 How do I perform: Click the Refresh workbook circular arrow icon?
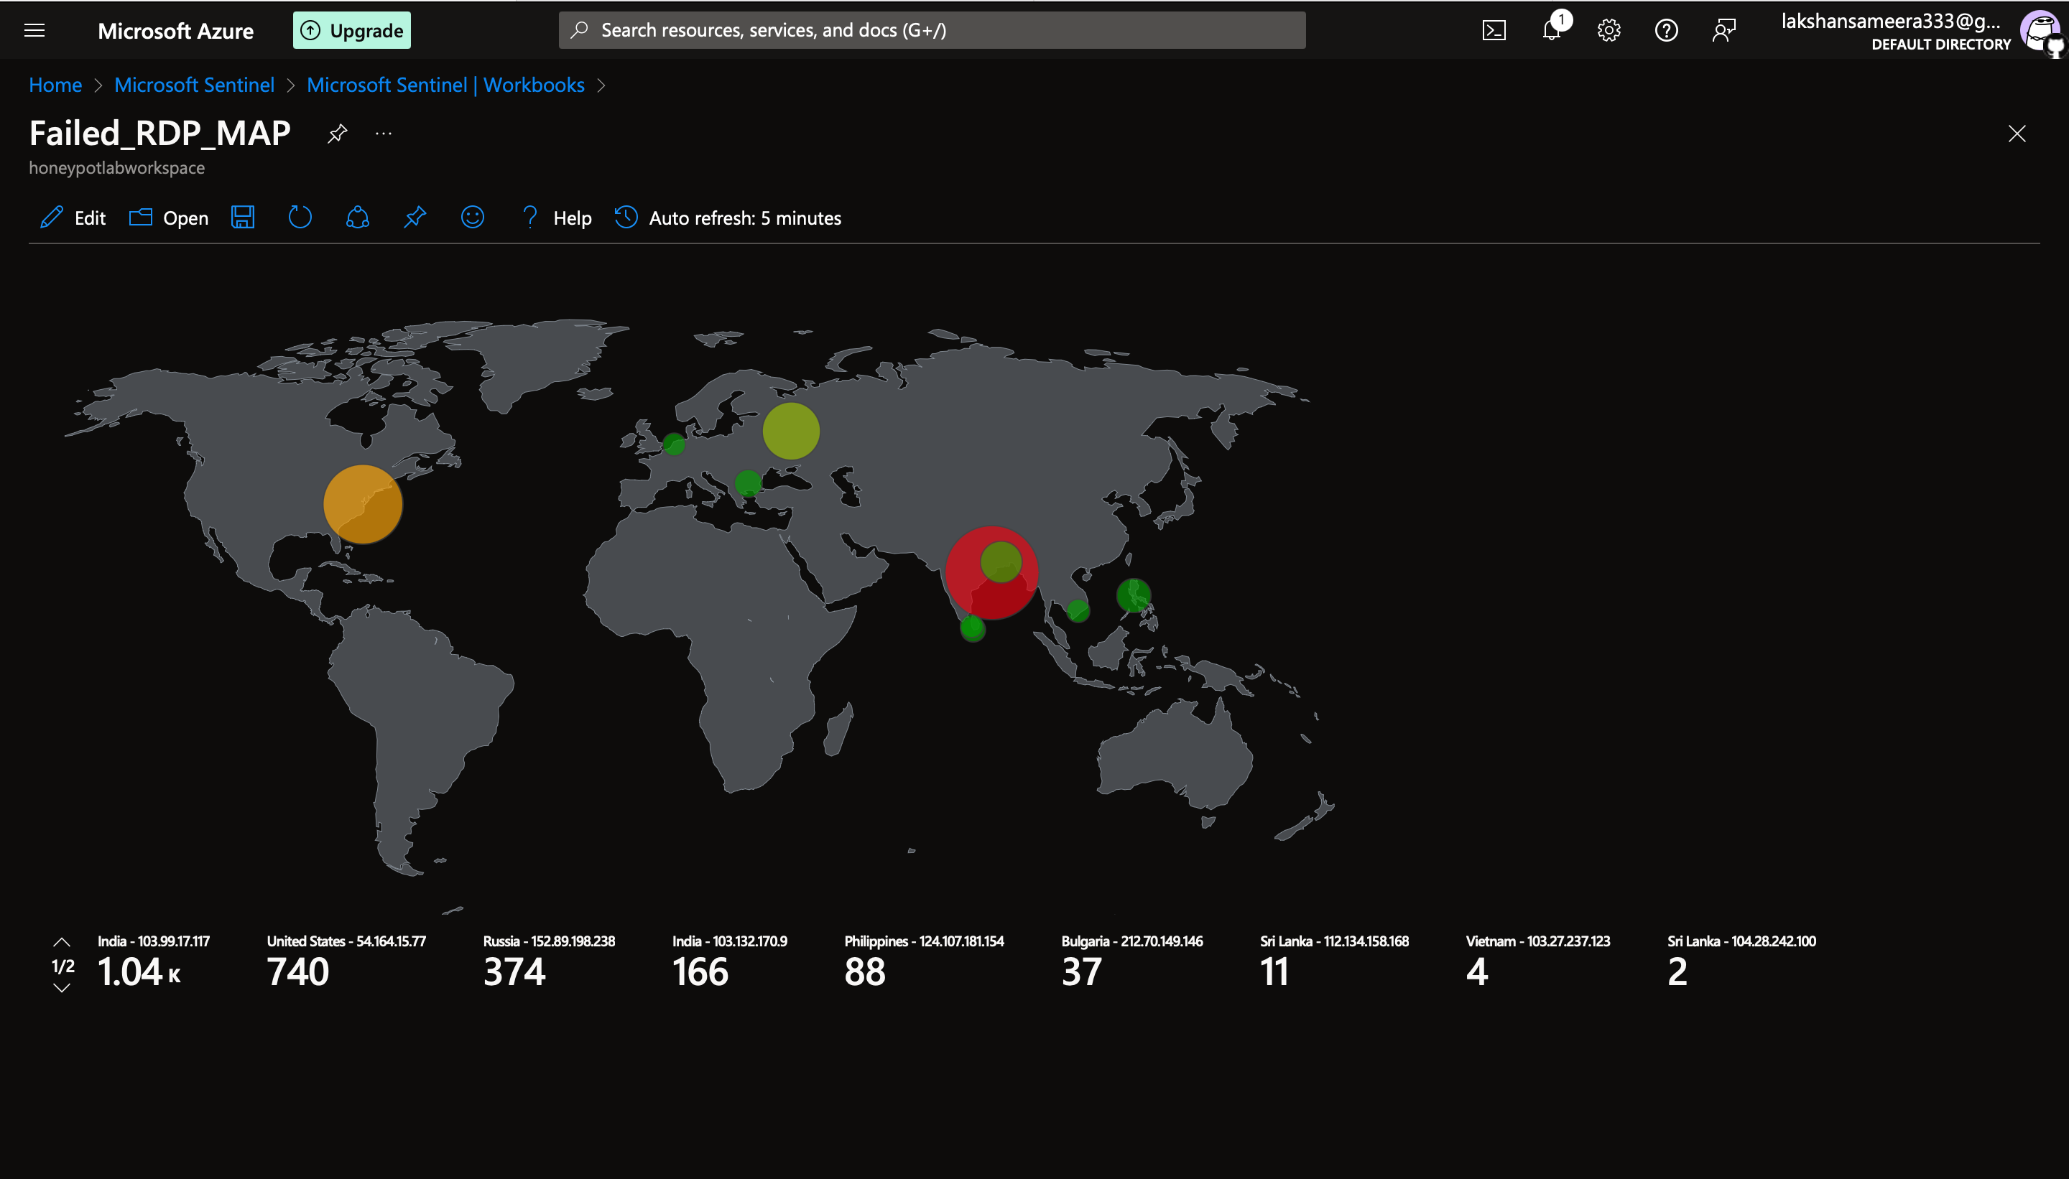click(300, 217)
